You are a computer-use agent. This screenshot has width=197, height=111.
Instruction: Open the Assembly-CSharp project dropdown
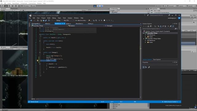pos(50,26)
